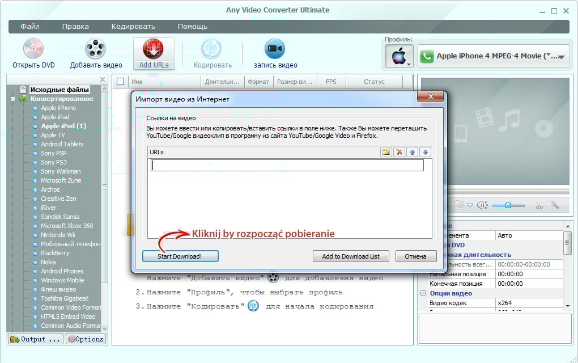Click the Видео кодек value x264
578x363 pixels.
[x=529, y=303]
